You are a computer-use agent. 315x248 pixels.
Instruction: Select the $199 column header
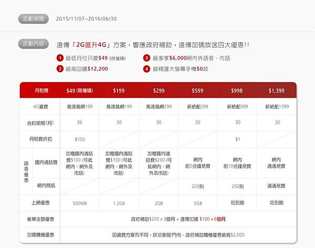(119, 91)
